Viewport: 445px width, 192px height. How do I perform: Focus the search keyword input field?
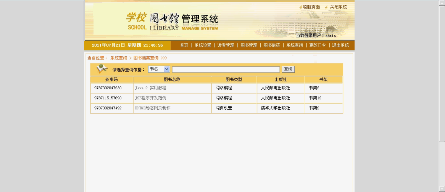226,69
